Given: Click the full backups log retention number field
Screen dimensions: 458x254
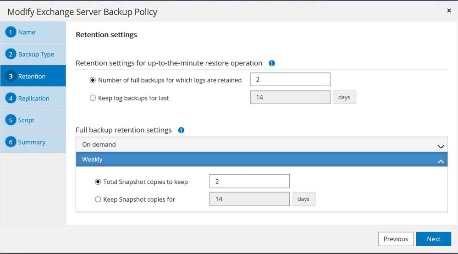Looking at the screenshot, I should [290, 79].
